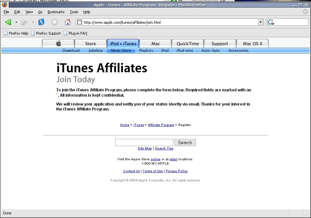Click Playlists in the sub-navigation
The image size is (311, 218).
[x=146, y=50]
